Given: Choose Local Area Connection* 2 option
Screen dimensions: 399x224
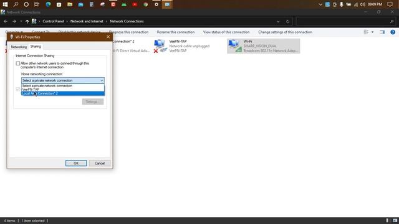Looking at the screenshot, I should click(63, 93).
